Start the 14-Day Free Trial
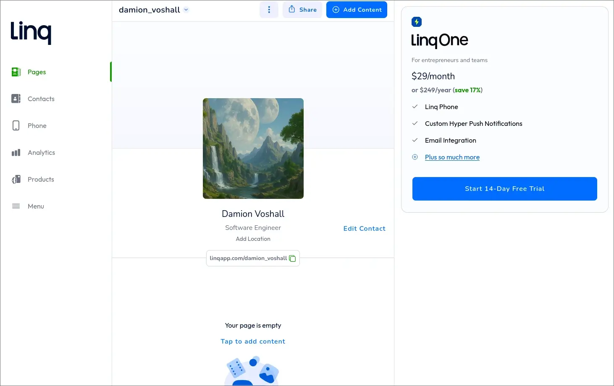The width and height of the screenshot is (614, 386). [x=504, y=188]
